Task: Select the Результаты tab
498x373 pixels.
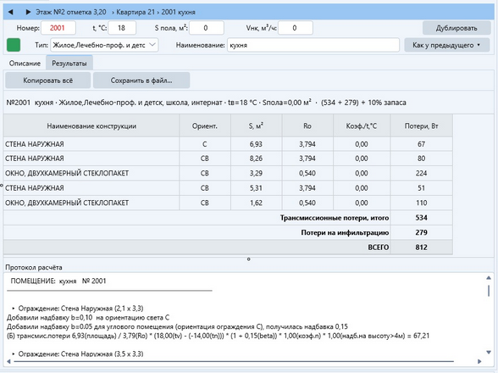Action: [69, 64]
